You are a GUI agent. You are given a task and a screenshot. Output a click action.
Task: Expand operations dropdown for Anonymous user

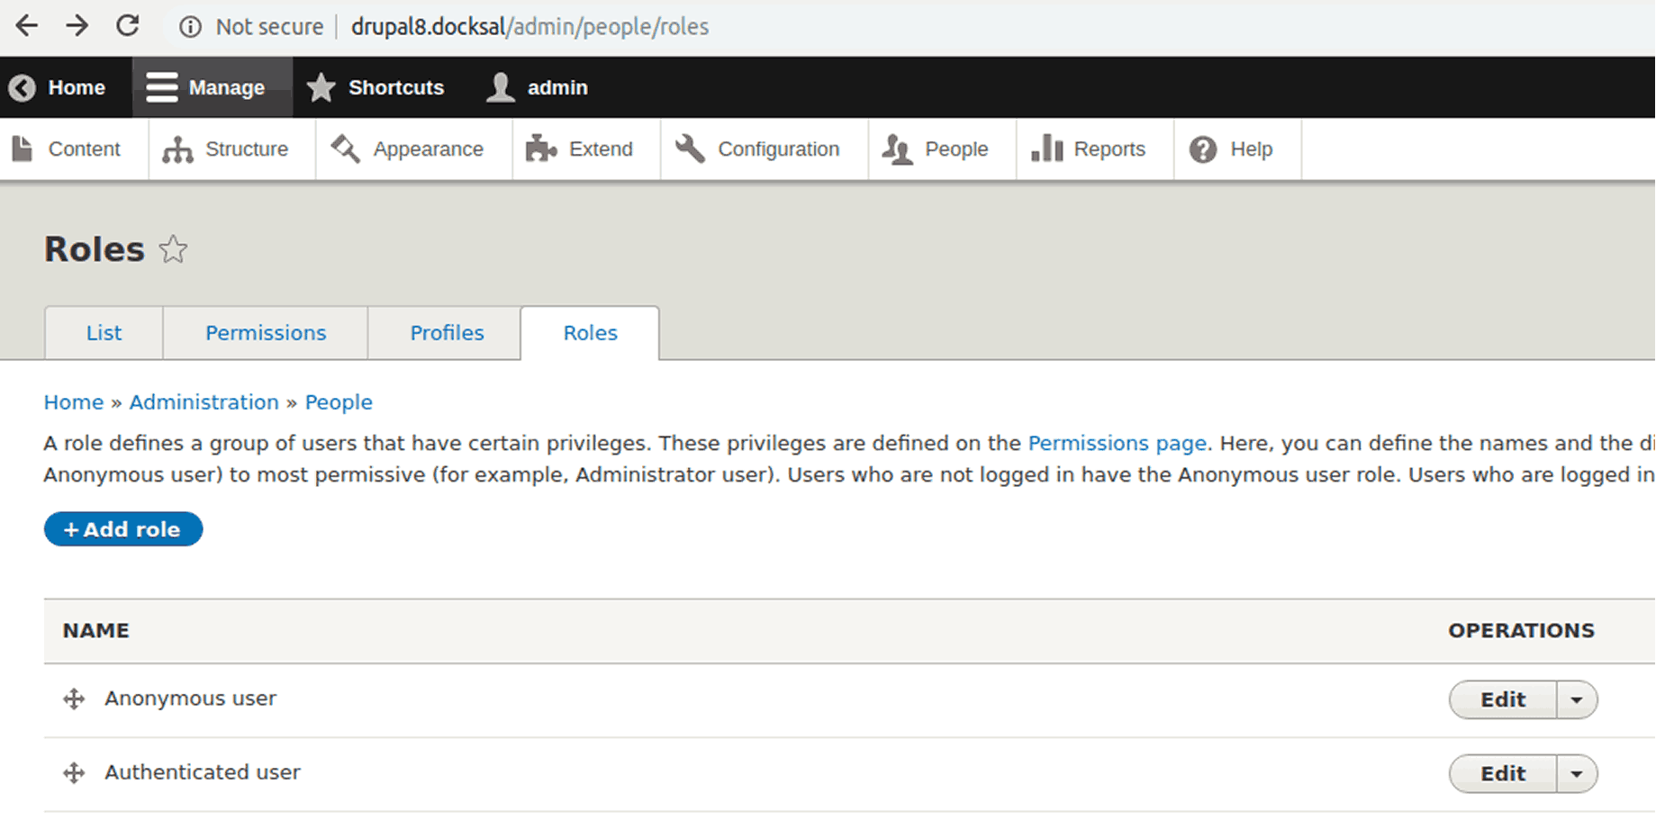click(1576, 699)
